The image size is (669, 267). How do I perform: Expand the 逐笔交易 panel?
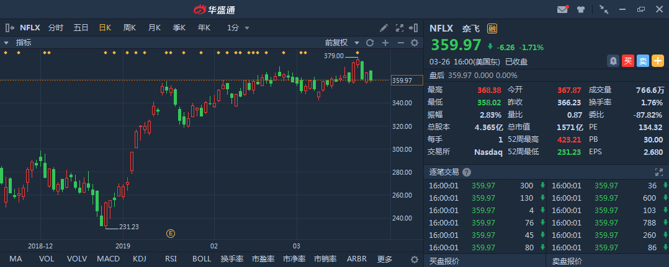(659, 172)
